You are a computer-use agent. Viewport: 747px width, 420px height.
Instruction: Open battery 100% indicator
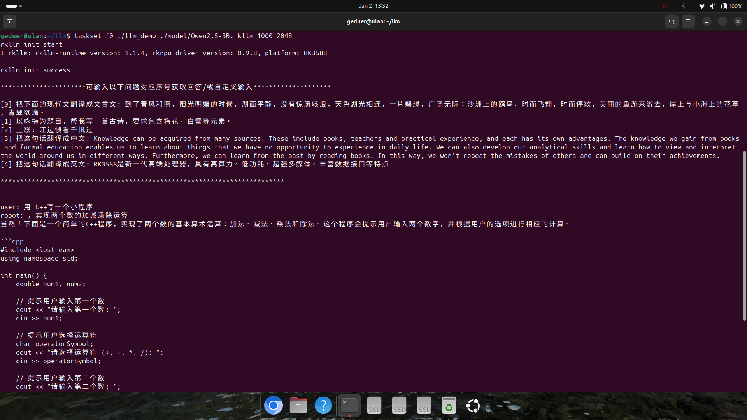pyautogui.click(x=731, y=6)
